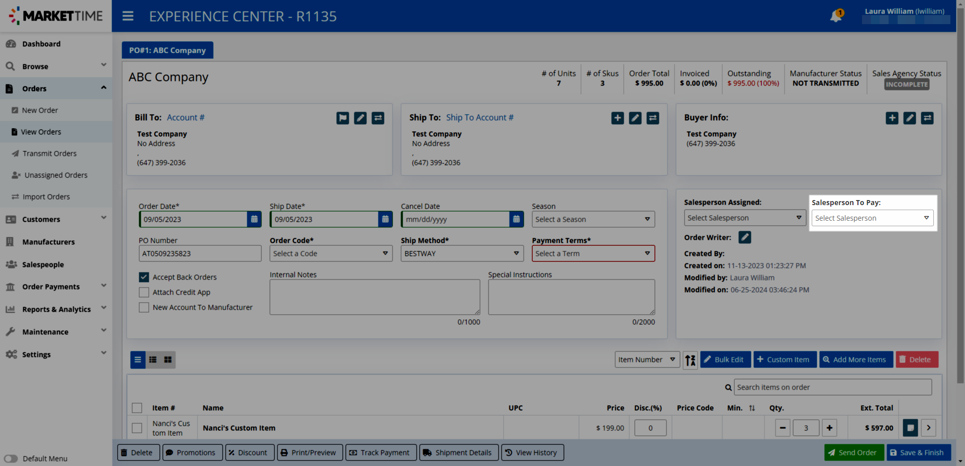Click the plus icon in Ship To panel
965x466 pixels.
coord(617,118)
